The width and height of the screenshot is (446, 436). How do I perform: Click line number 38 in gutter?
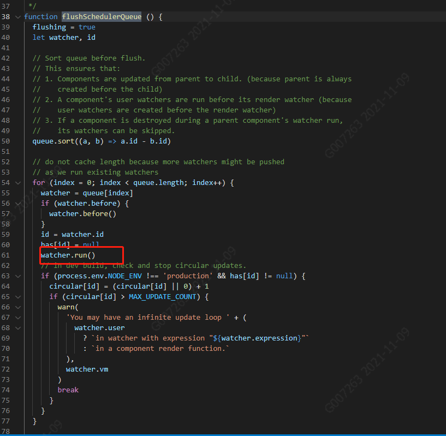coord(5,17)
